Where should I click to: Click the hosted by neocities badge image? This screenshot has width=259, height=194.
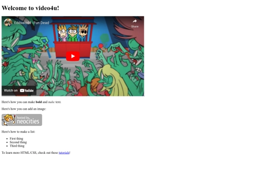(x=22, y=120)
